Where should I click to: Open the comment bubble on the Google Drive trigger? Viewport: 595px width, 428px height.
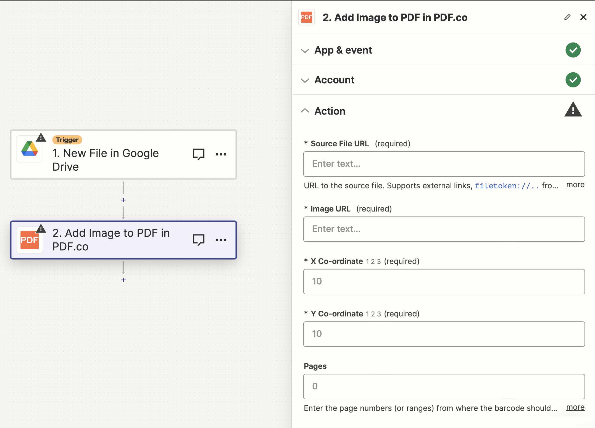(x=198, y=154)
